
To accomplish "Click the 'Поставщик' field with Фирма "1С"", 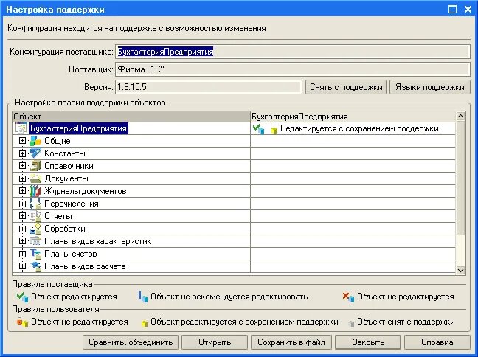I will pos(293,69).
